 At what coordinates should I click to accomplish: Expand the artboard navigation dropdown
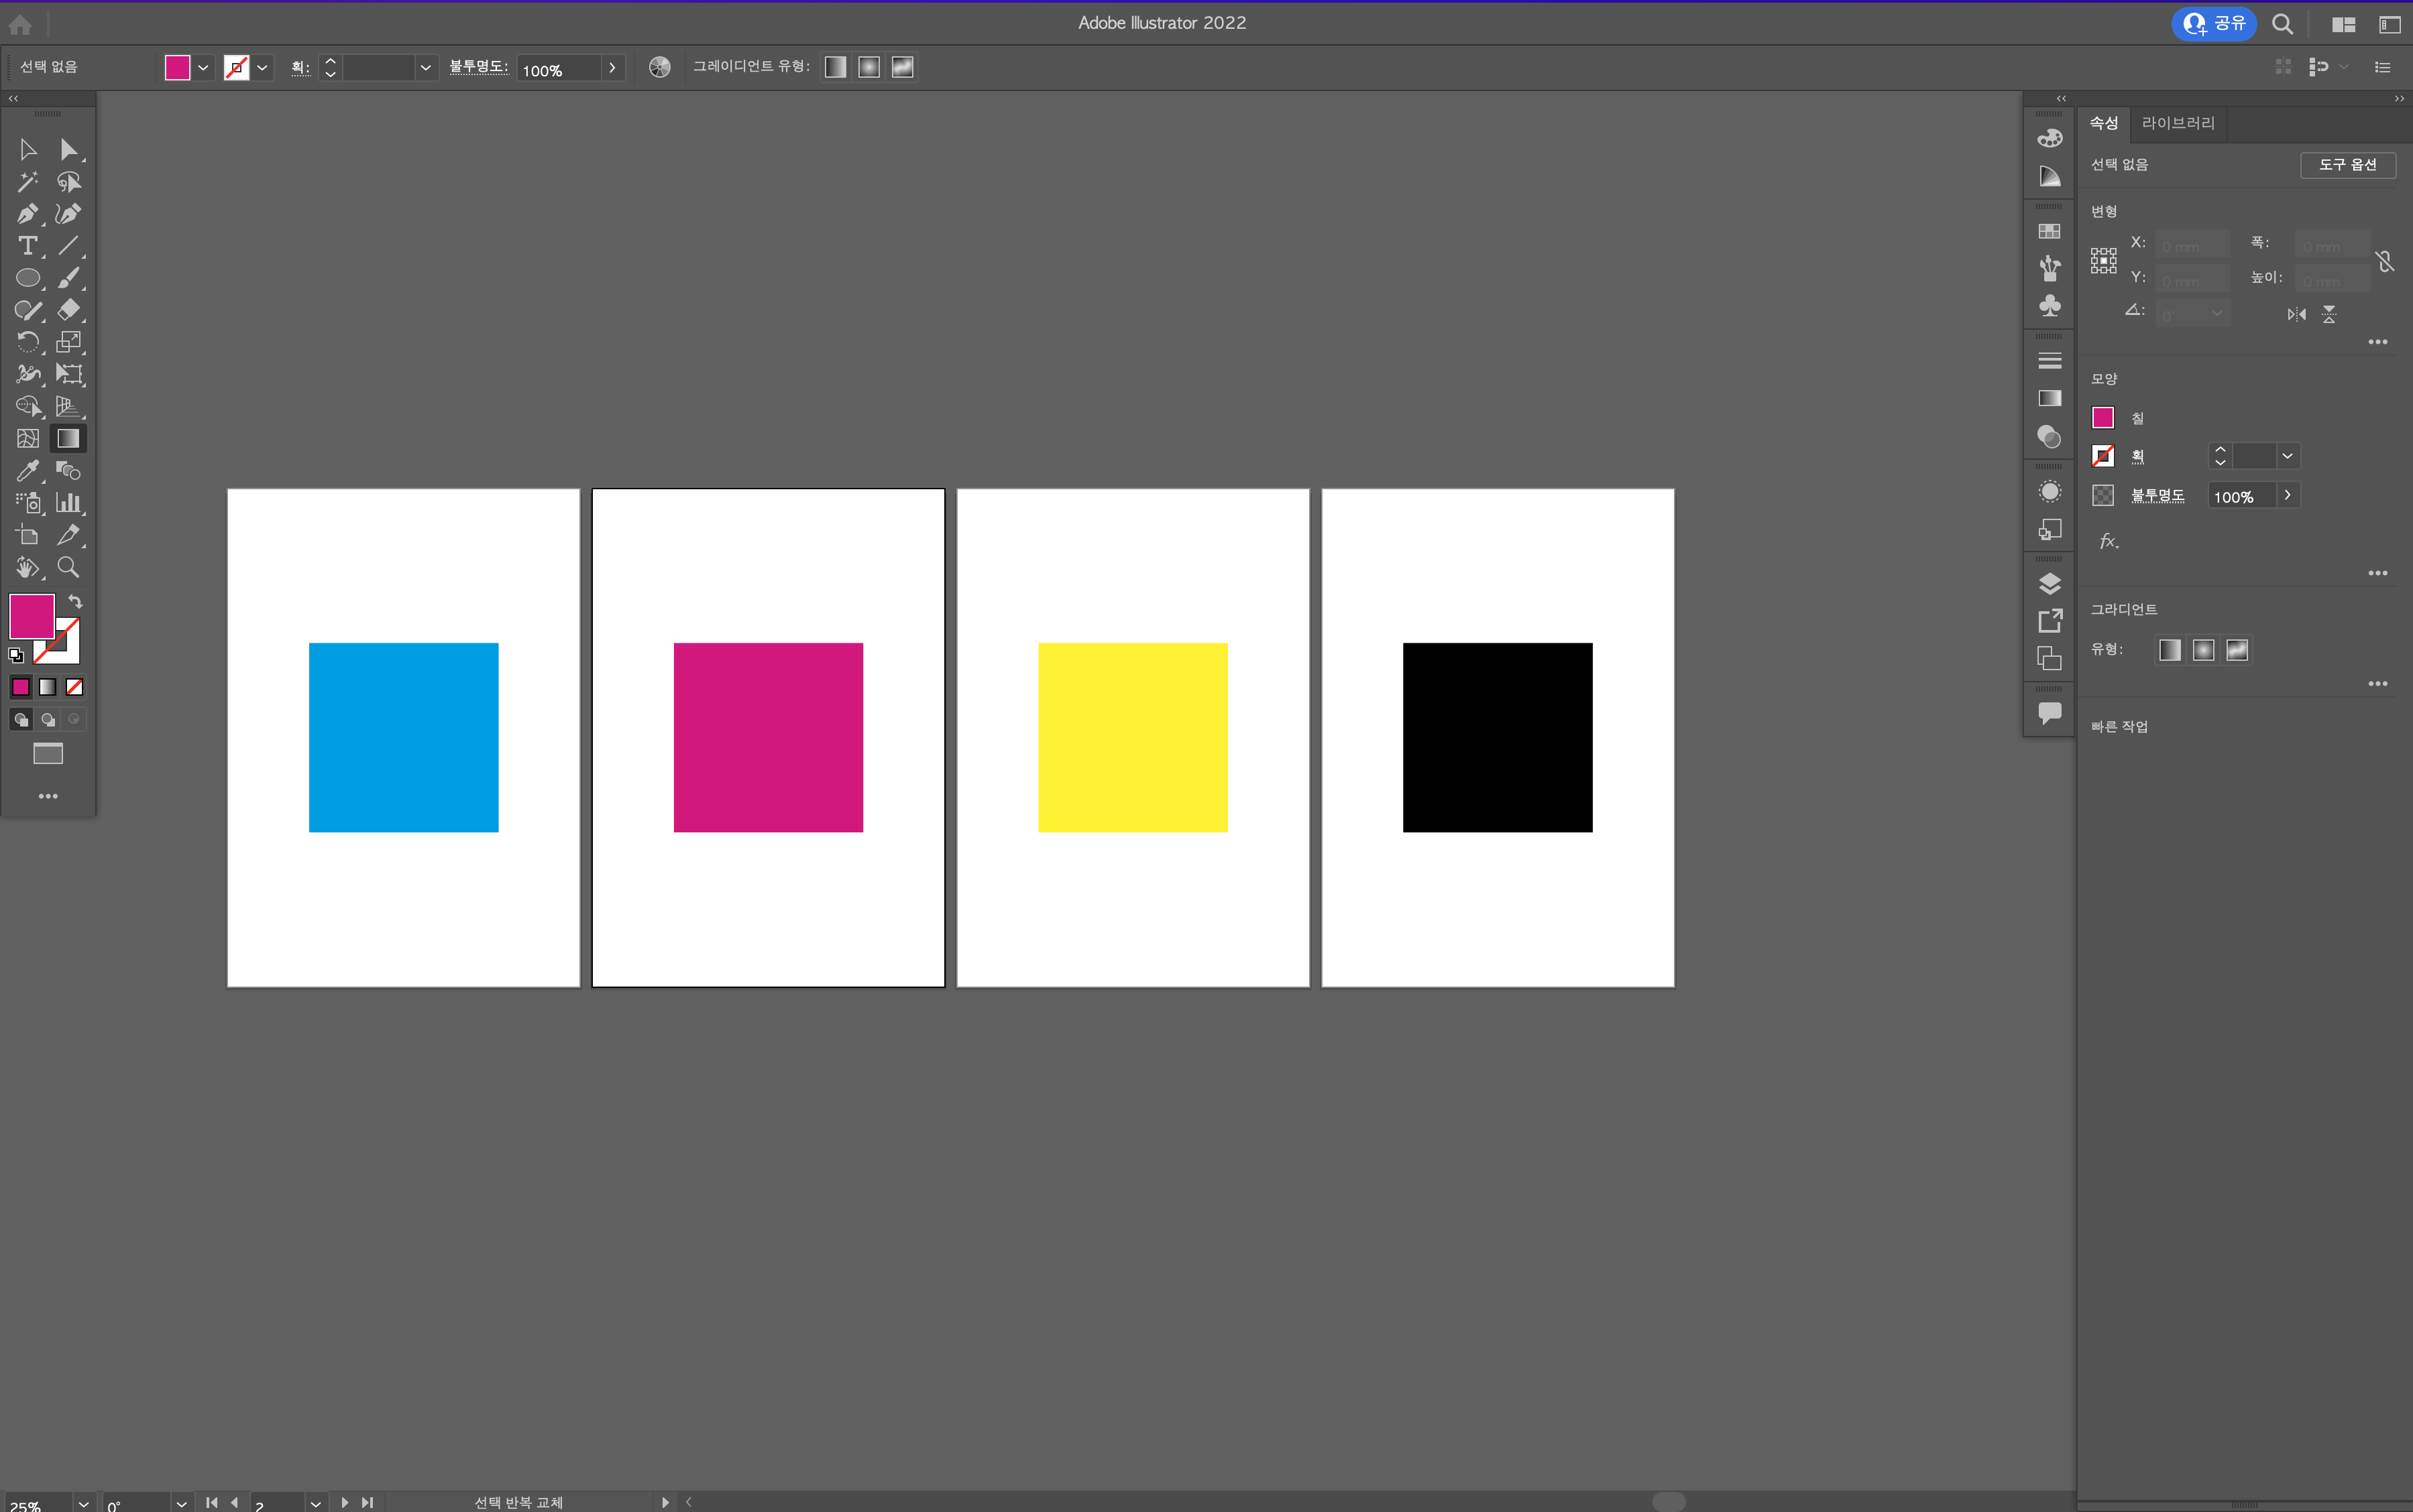click(x=315, y=1503)
